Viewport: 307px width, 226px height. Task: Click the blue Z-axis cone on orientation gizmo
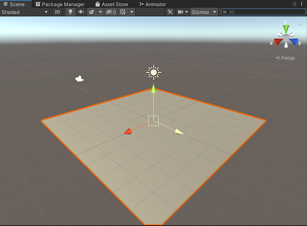[x=295, y=41]
